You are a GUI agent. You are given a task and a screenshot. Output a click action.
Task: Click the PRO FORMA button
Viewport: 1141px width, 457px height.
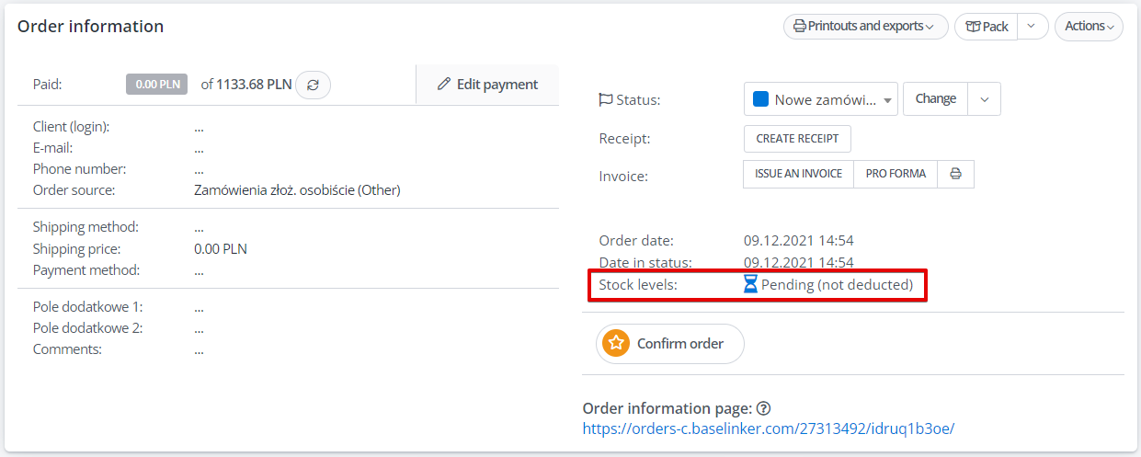[x=896, y=174]
